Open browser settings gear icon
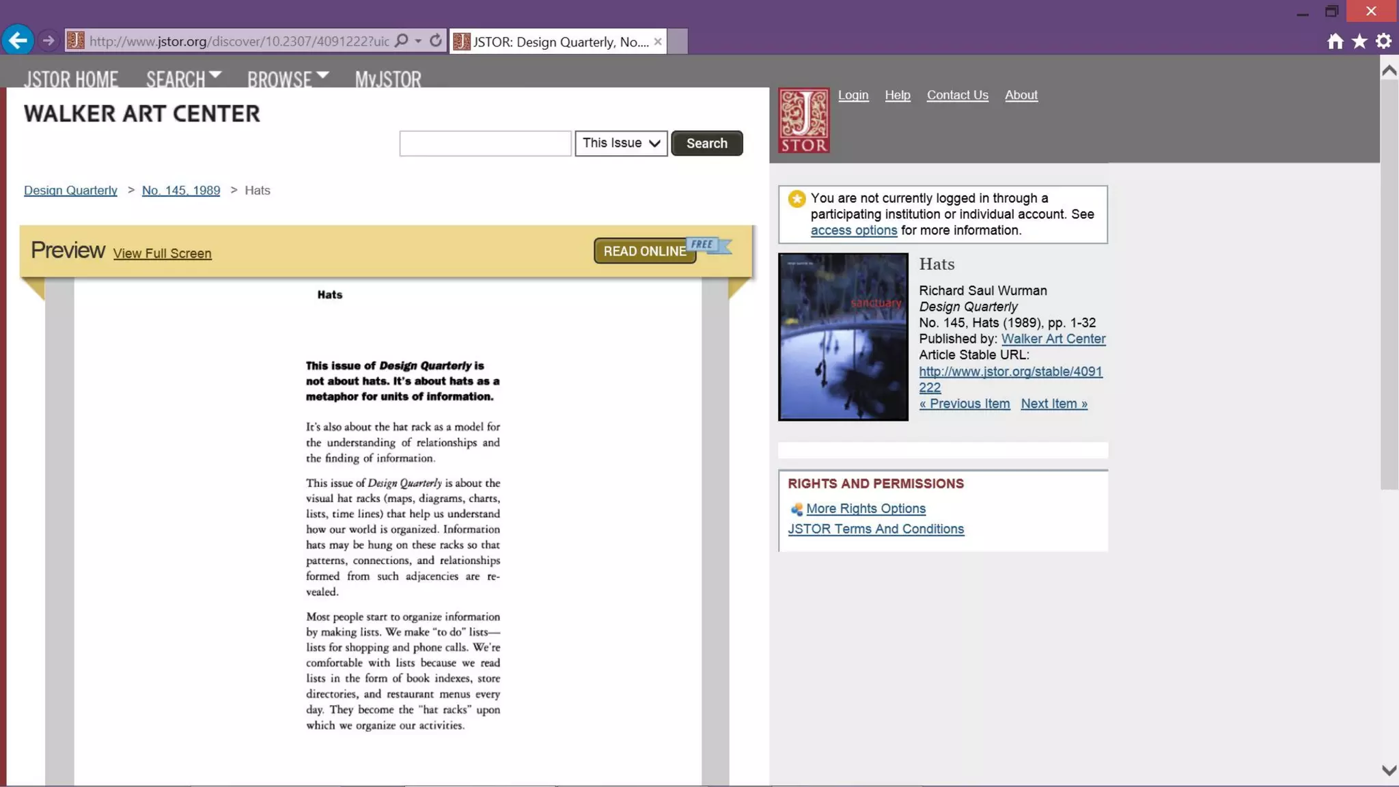1399x787 pixels. click(x=1383, y=42)
